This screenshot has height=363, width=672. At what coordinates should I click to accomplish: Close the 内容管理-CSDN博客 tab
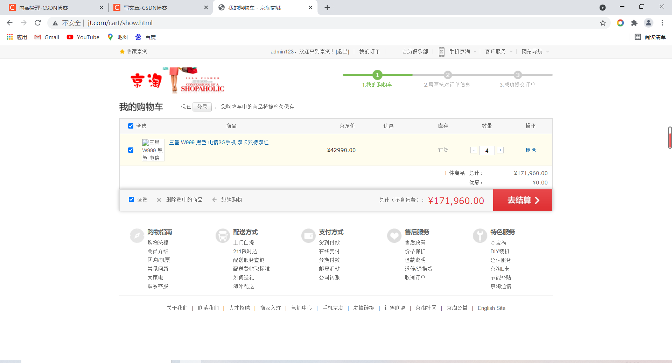[101, 7]
